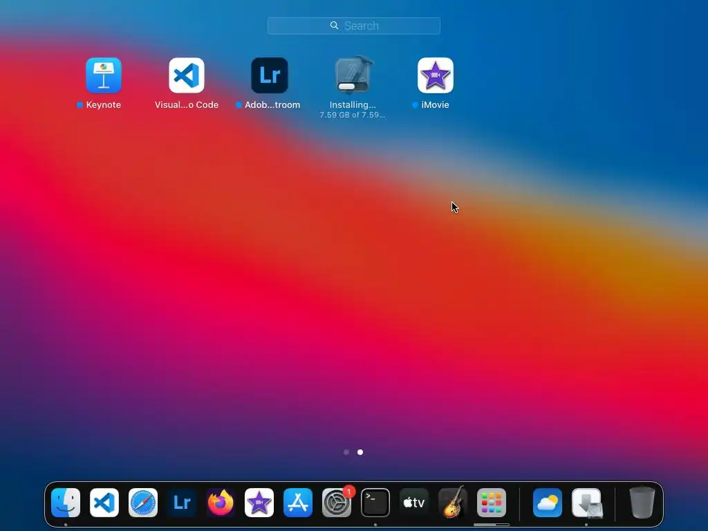Select second Launchpad page indicator dot
Viewport: 708px width, 531px height.
pyautogui.click(x=360, y=452)
